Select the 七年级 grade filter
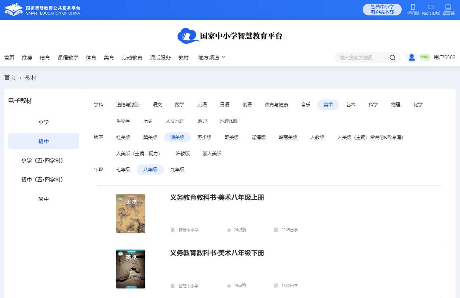Image resolution: width=460 pixels, height=298 pixels. coord(123,170)
